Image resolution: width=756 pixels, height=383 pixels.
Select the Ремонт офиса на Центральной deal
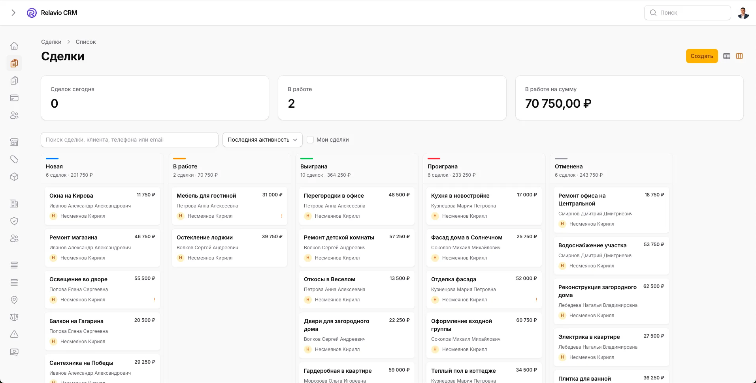(x=611, y=210)
